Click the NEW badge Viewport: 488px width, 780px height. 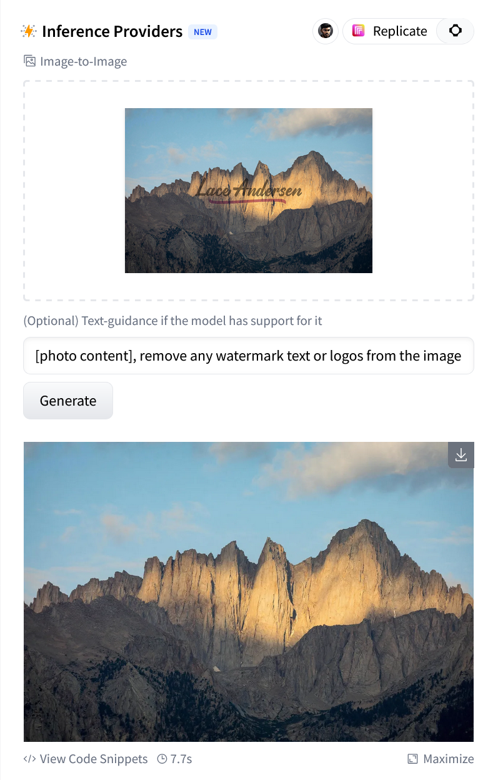pos(202,32)
